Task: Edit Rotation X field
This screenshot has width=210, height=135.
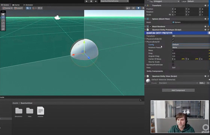Action: coord(180,12)
